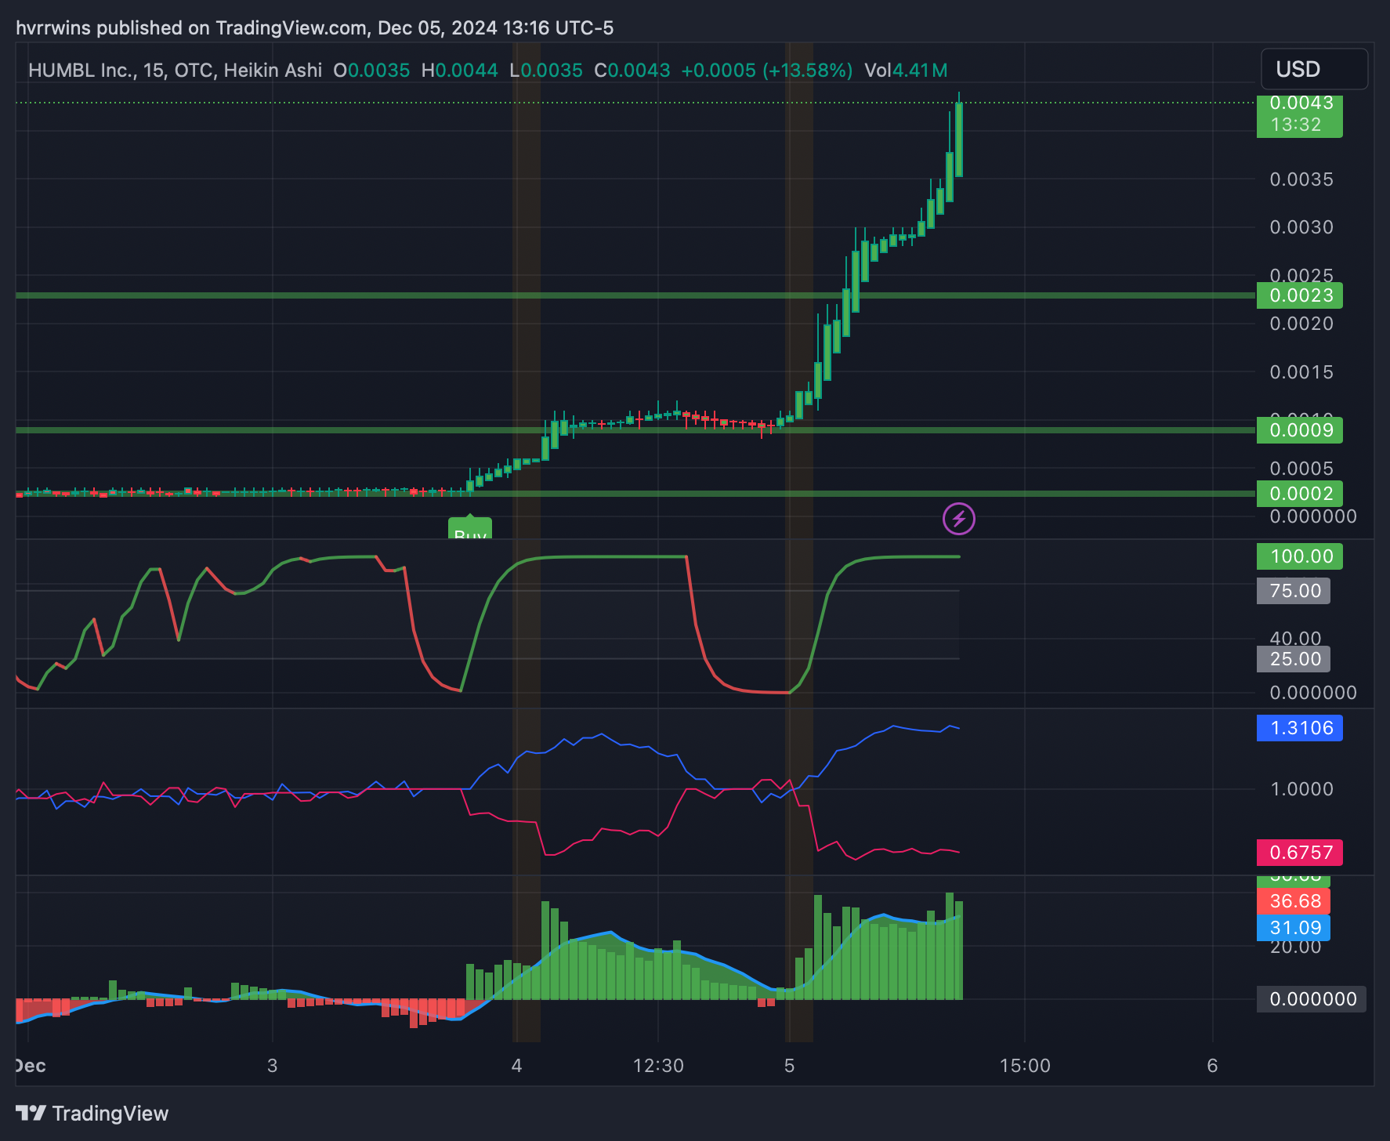The image size is (1390, 1141).
Task: Click the blue 31.09 moving average label
Action: click(x=1294, y=928)
